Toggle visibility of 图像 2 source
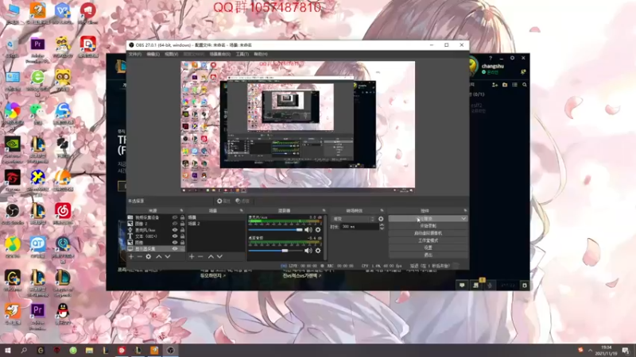The height and width of the screenshot is (357, 636). point(175,224)
